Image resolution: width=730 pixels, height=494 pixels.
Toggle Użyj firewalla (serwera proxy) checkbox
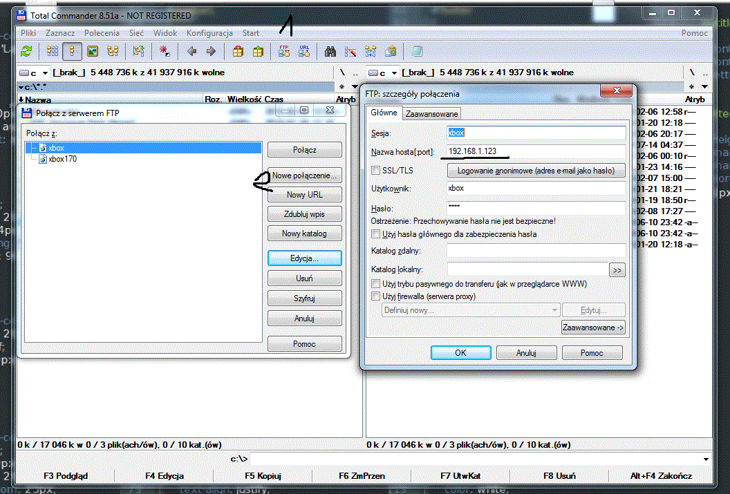coord(375,296)
